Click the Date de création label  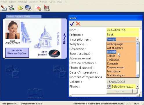pyautogui.click(x=82, y=63)
